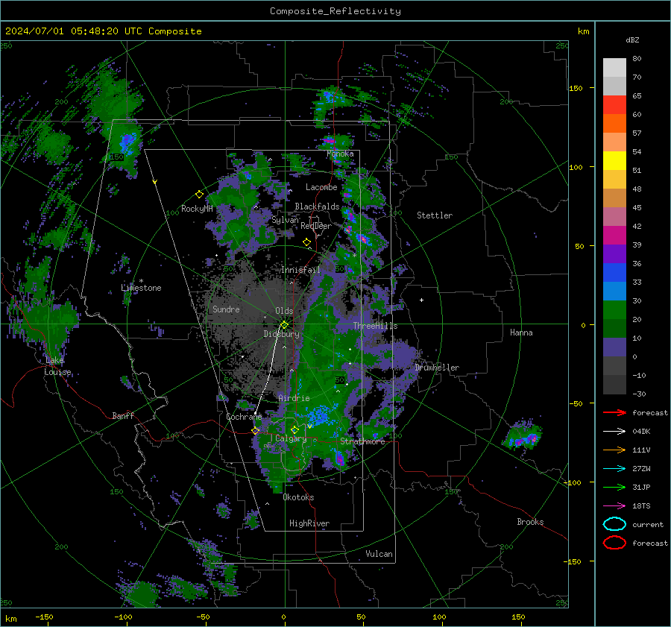
Task: Click the Okotoks city label
Action: 298,497
